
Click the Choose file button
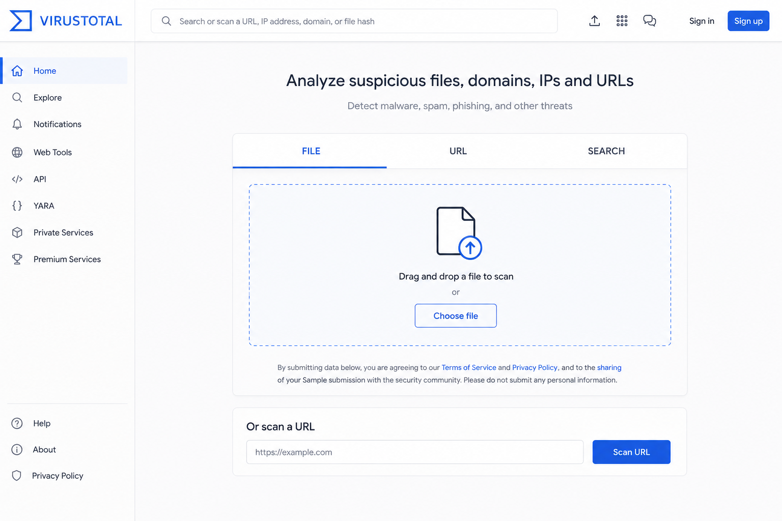coord(456,315)
